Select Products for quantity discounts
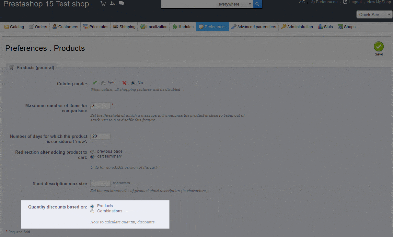Image resolution: width=393 pixels, height=237 pixels. tap(93, 206)
